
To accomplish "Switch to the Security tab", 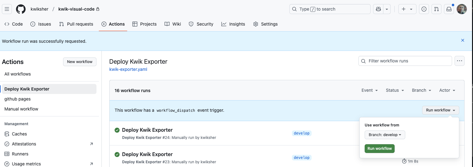I will tap(201, 24).
